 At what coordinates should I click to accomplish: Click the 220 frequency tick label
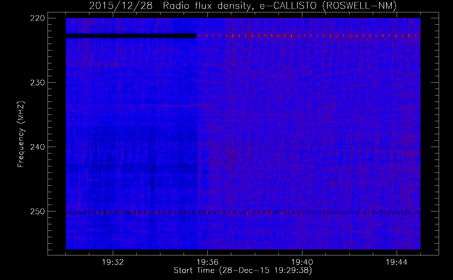pos(37,18)
